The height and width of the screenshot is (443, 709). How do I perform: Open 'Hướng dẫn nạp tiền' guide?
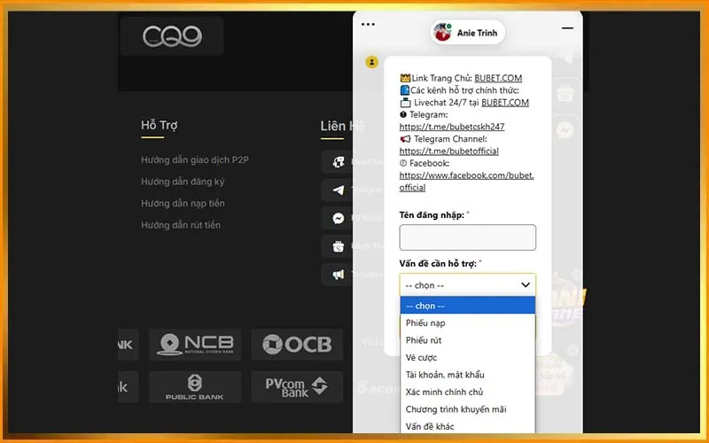click(x=183, y=204)
